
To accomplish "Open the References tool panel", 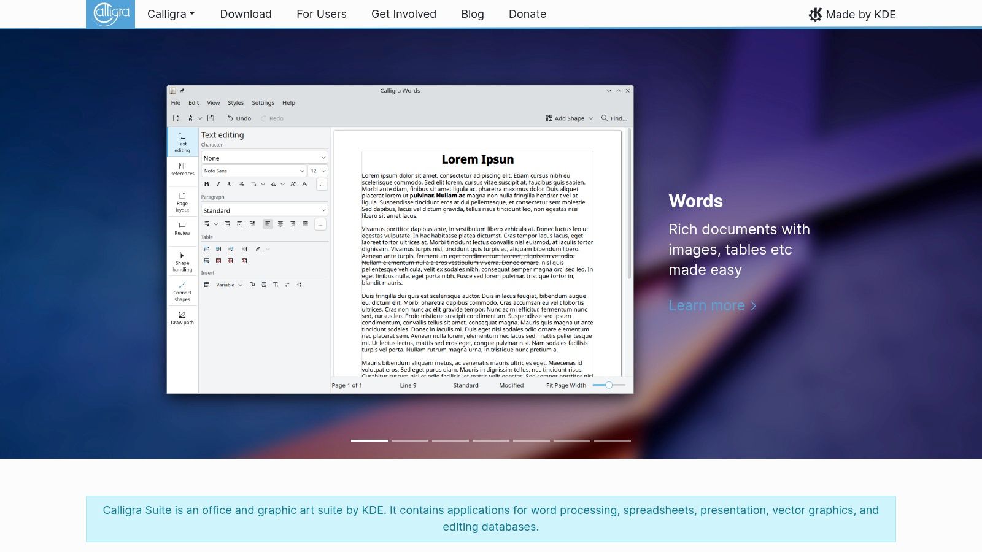I will (182, 169).
